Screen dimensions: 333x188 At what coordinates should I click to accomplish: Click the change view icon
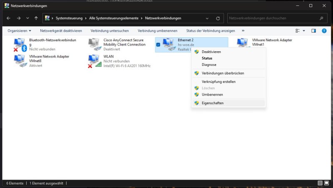298,30
